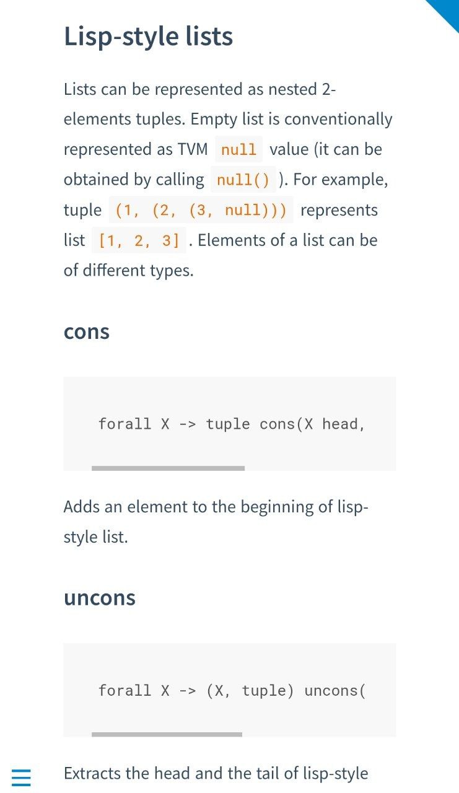The width and height of the screenshot is (459, 793).
Task: Click the "cons" section heading
Action: pos(87,331)
